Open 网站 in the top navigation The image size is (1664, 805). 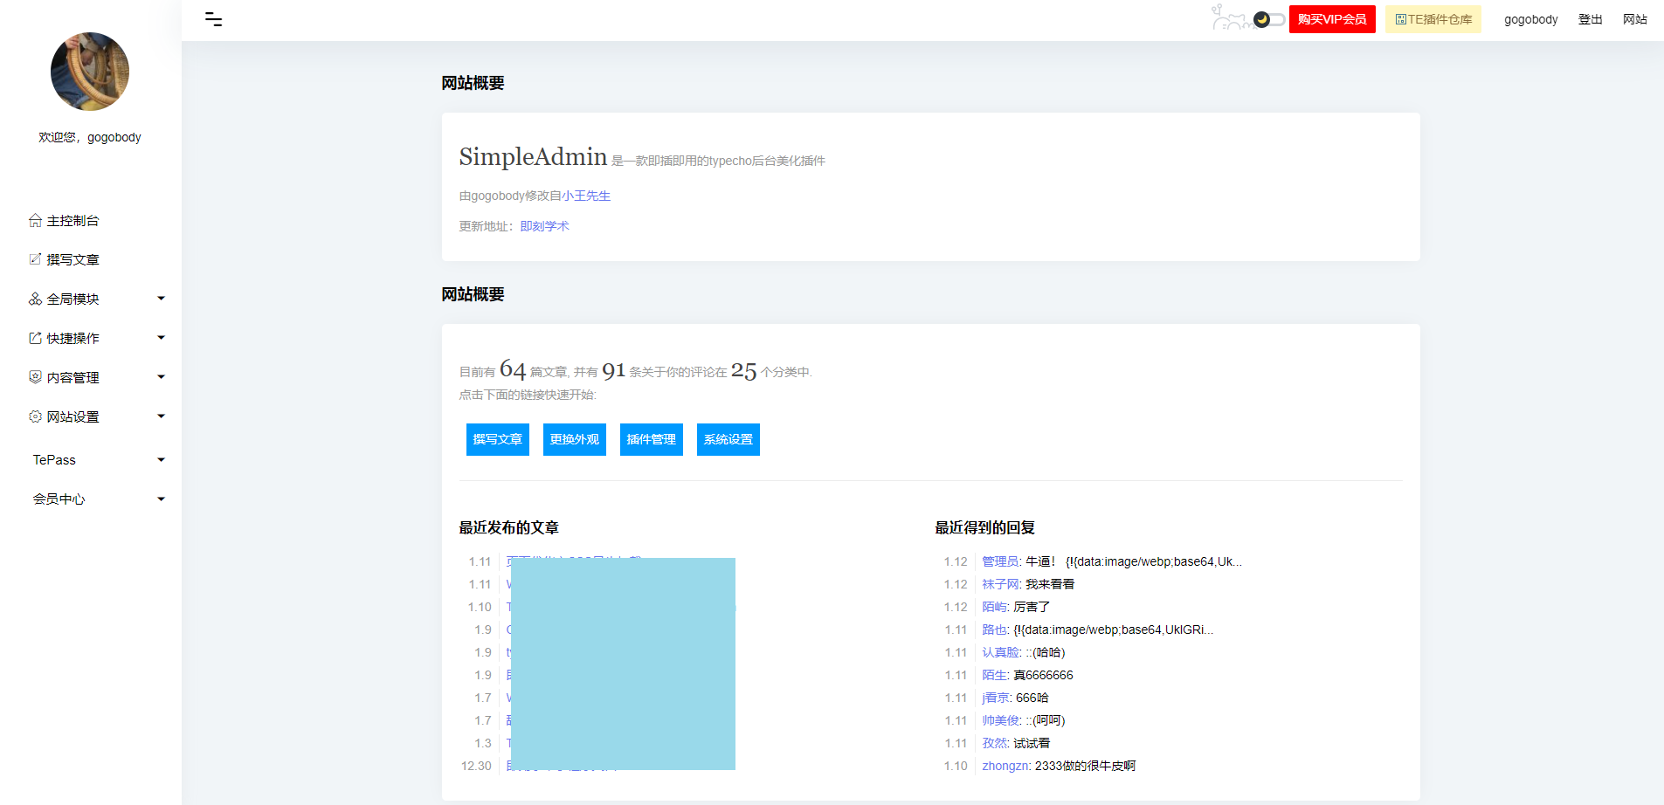[x=1634, y=19]
